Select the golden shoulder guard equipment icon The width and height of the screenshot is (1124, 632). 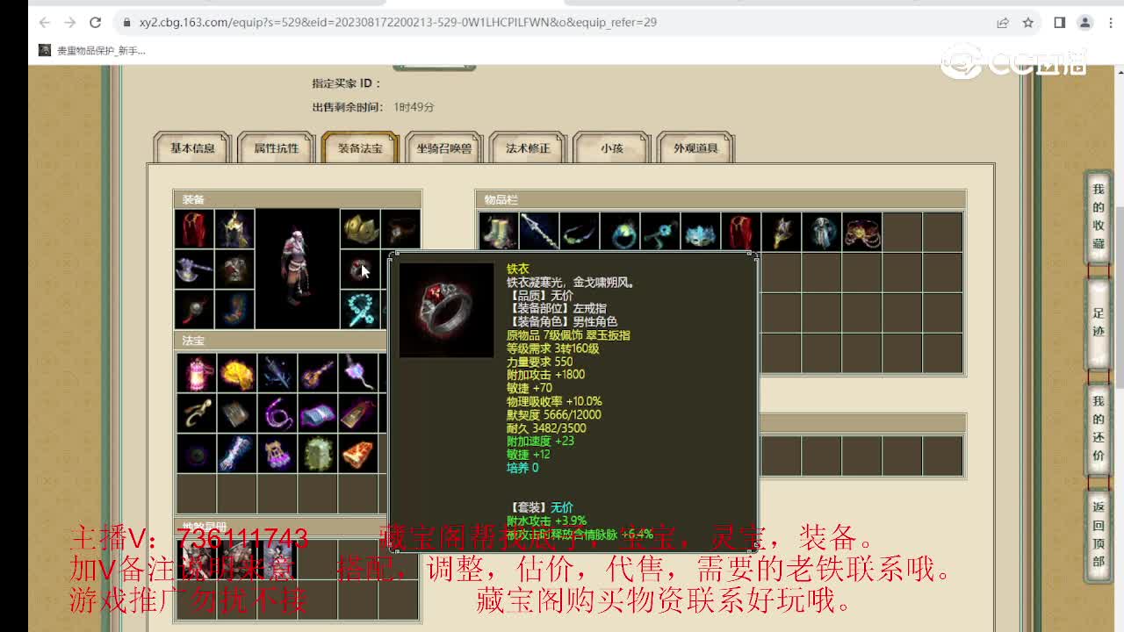360,229
